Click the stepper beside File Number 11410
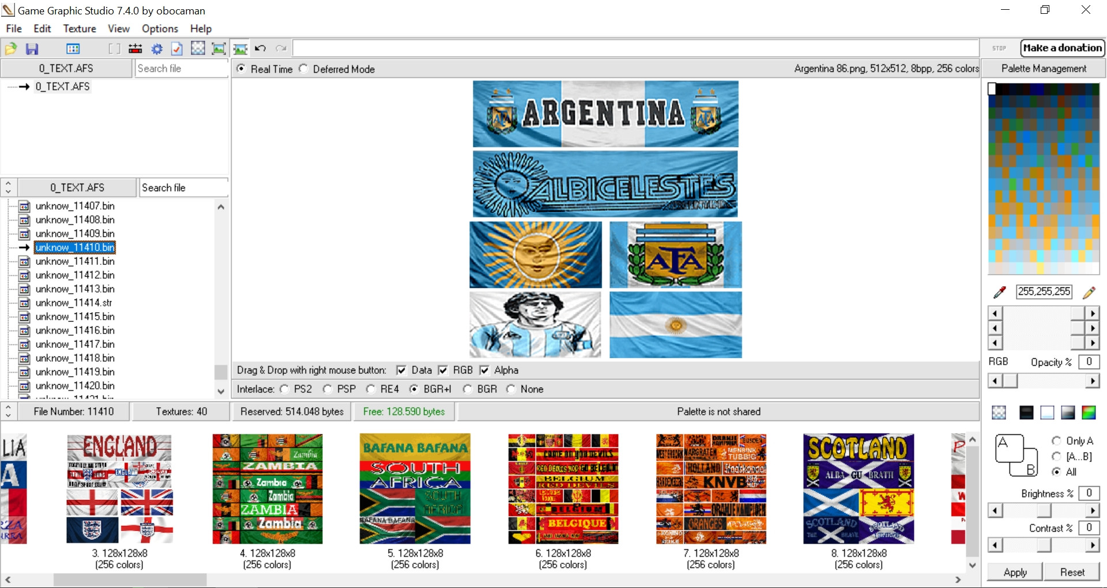The height and width of the screenshot is (588, 1107). point(8,412)
